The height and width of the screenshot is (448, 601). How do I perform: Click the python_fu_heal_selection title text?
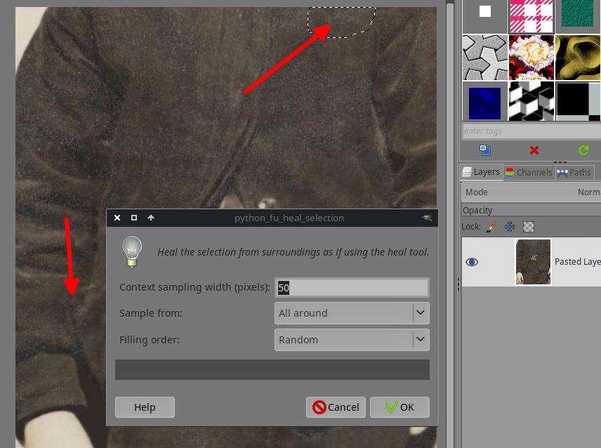coord(289,218)
